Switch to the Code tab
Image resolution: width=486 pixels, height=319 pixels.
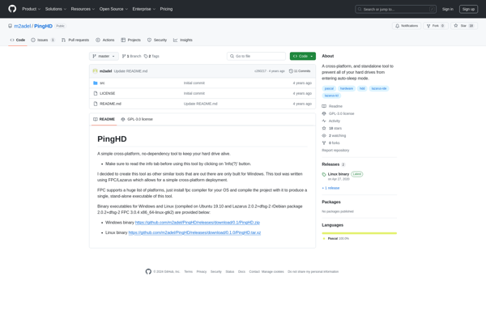[x=18, y=40]
